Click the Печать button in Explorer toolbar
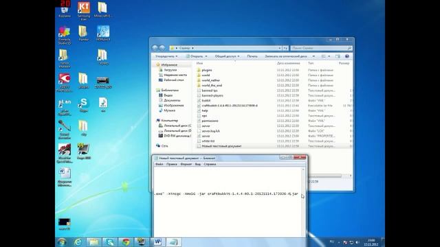Screen dimensions: 440x247 coord(252,56)
